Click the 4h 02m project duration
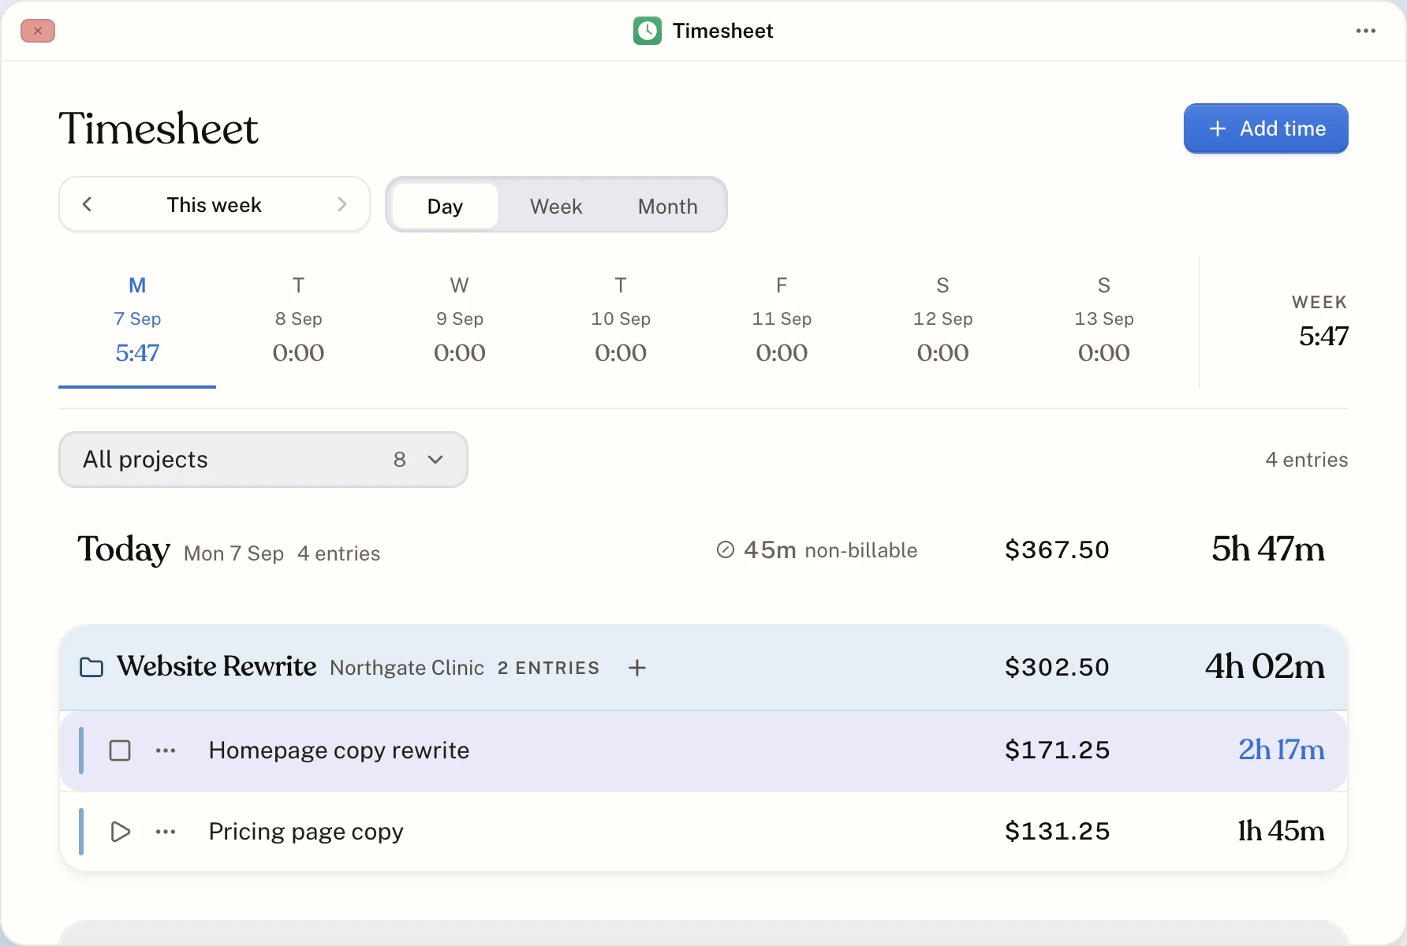 point(1264,666)
